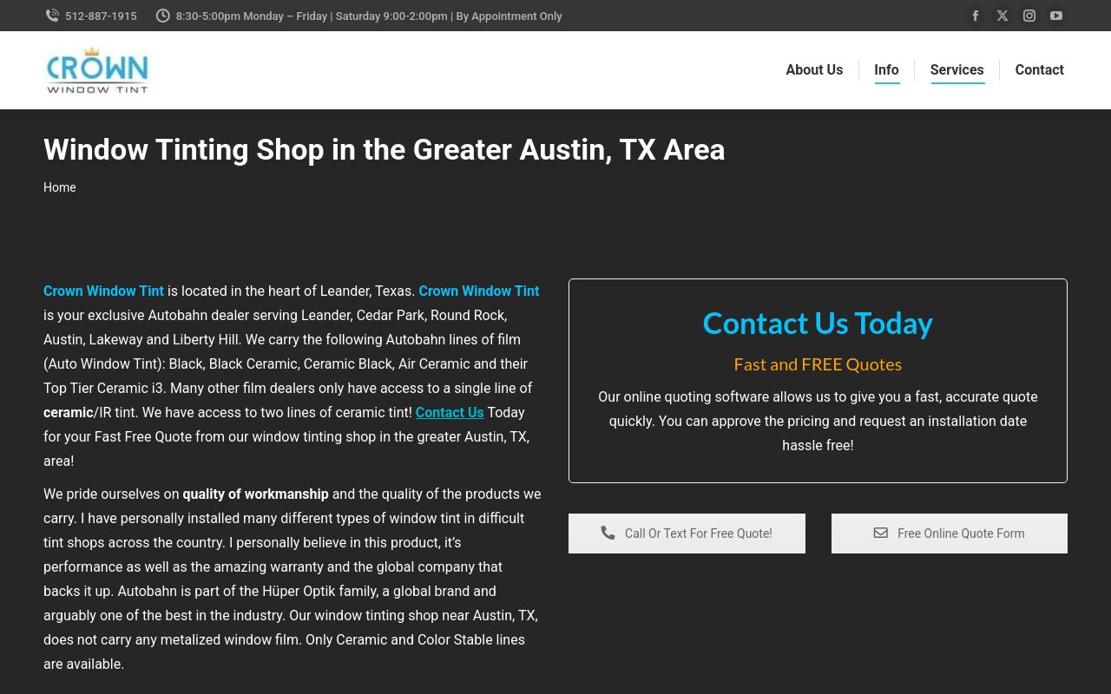Click the bold word 'ceramic' in first paragraph
Viewport: 1111px width, 694px height.
click(x=69, y=413)
